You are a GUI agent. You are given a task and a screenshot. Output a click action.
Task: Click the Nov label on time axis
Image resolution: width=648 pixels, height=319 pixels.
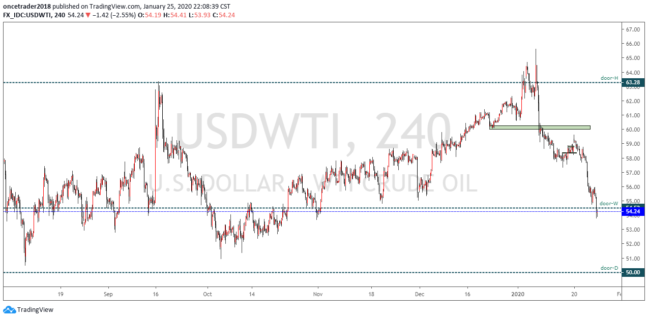coord(318,294)
